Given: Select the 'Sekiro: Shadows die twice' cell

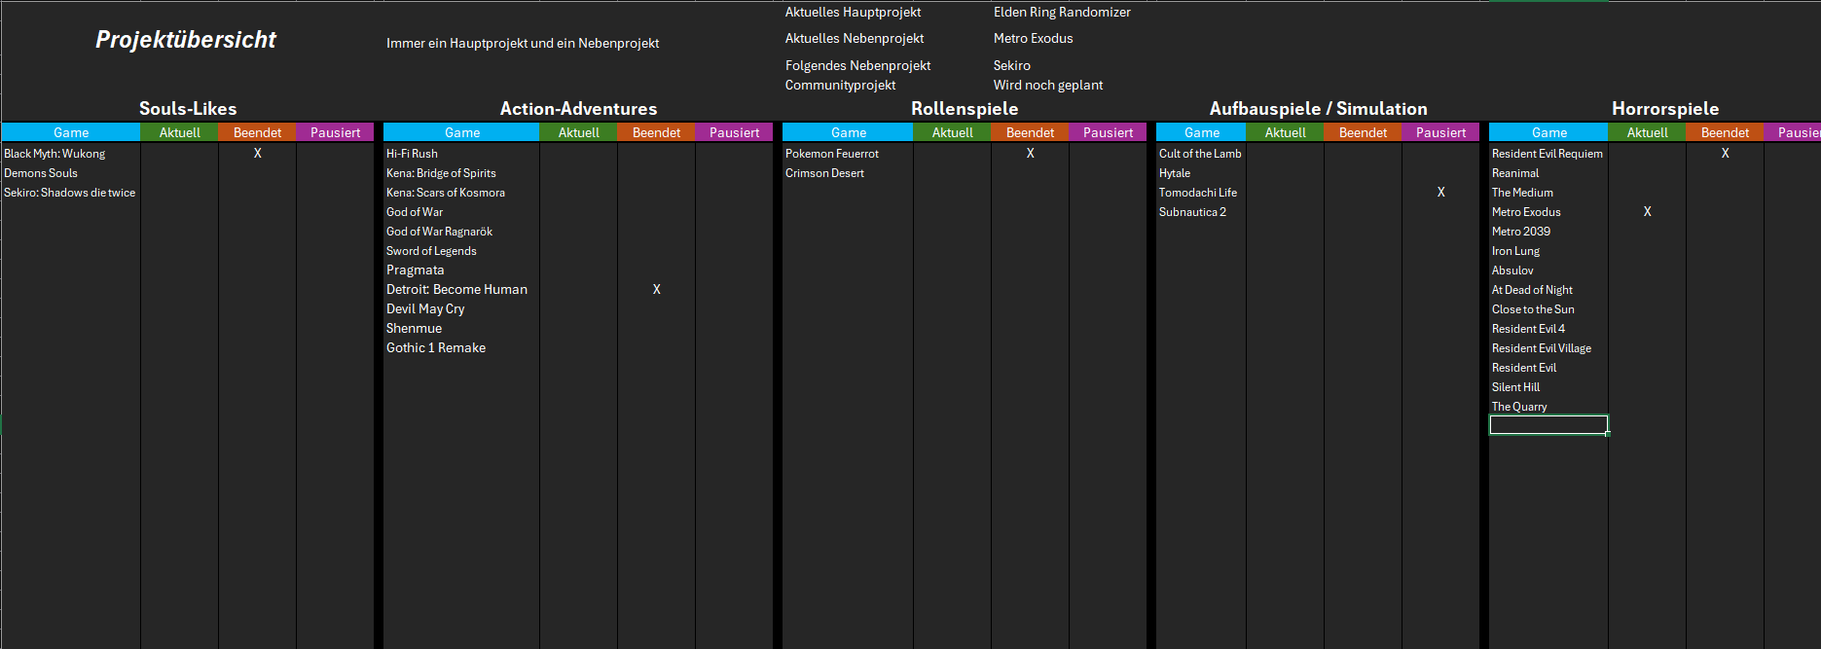Looking at the screenshot, I should [x=69, y=192].
